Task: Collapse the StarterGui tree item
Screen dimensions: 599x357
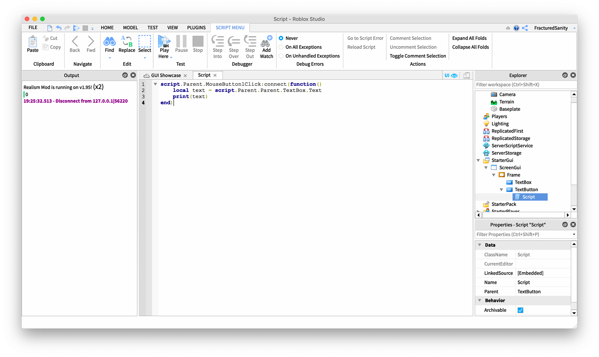Action: click(x=478, y=160)
